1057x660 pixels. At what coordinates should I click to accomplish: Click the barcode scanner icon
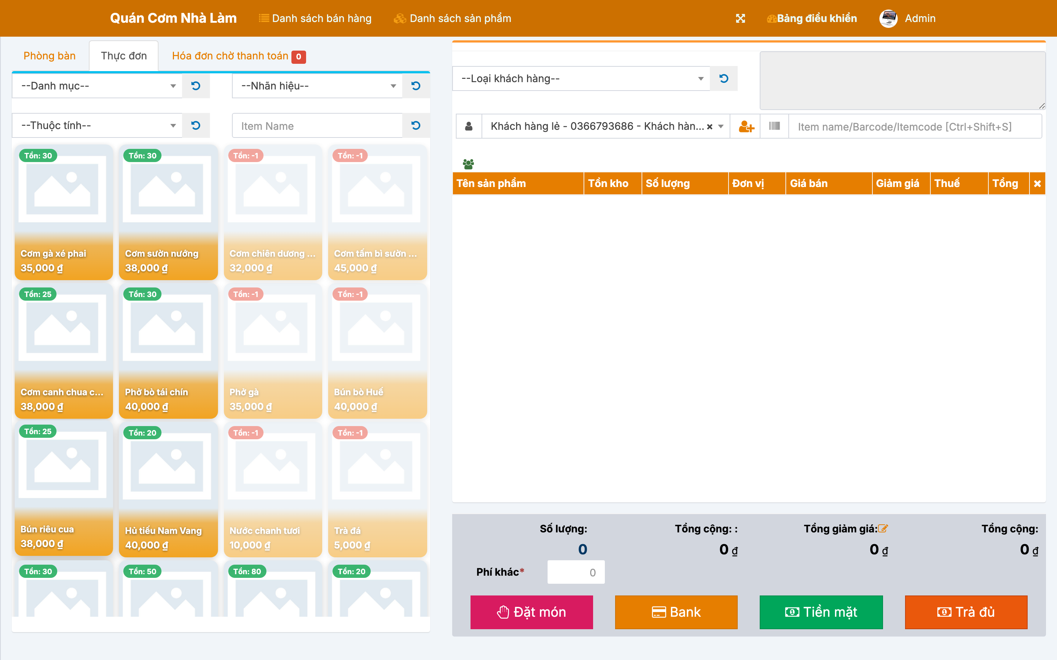click(774, 126)
